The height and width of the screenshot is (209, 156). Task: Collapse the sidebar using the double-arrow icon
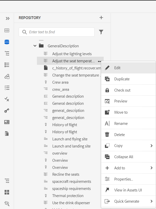7,18
